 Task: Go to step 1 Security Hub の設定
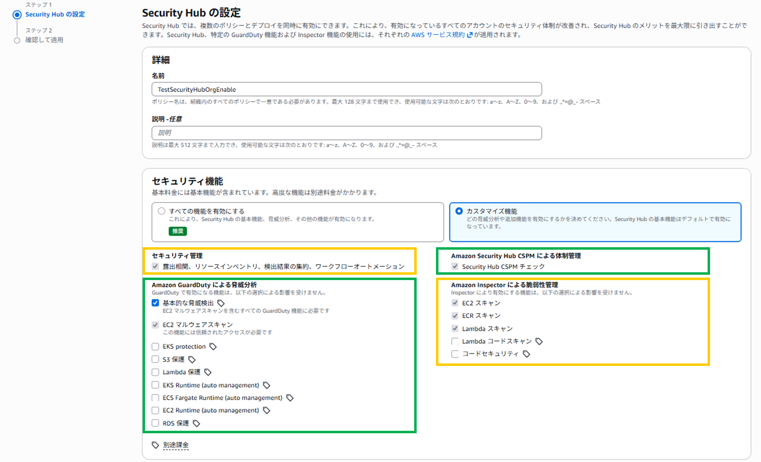[x=55, y=14]
